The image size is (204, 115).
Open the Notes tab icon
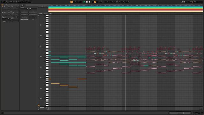click(x=23, y=5)
